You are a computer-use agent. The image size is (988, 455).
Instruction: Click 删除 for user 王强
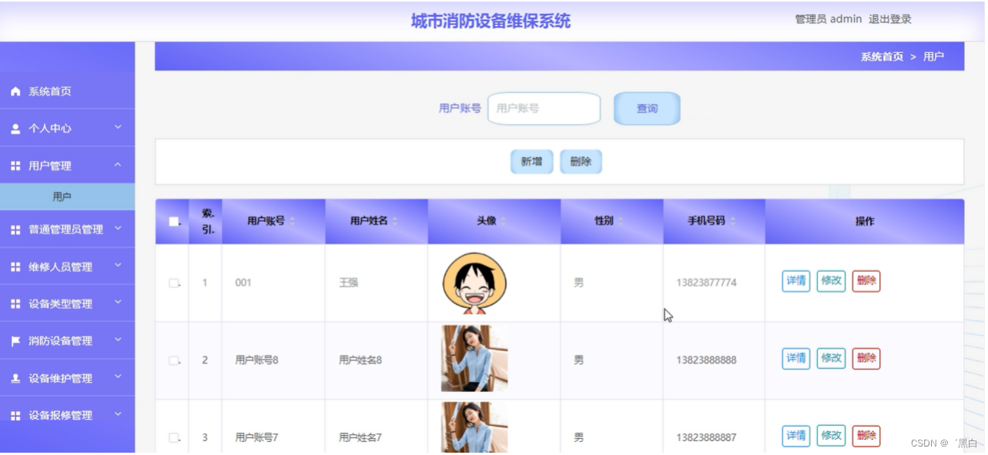tap(866, 281)
